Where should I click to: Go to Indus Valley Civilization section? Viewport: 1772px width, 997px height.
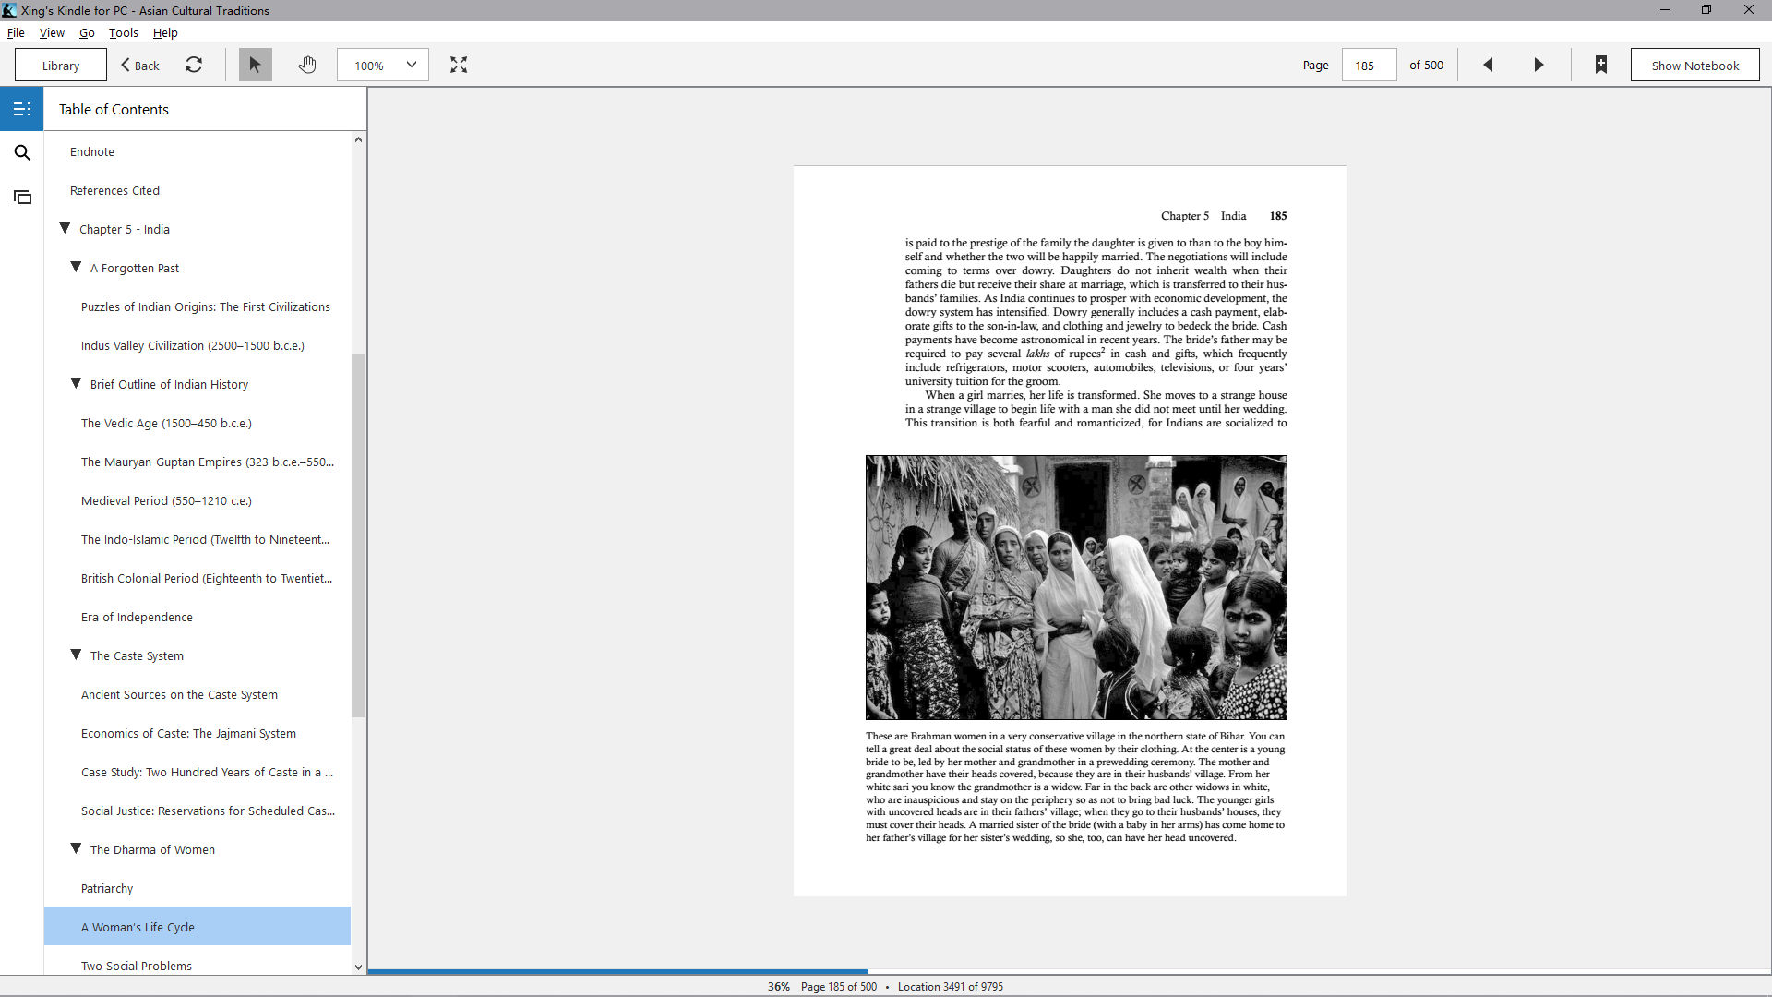tap(198, 345)
